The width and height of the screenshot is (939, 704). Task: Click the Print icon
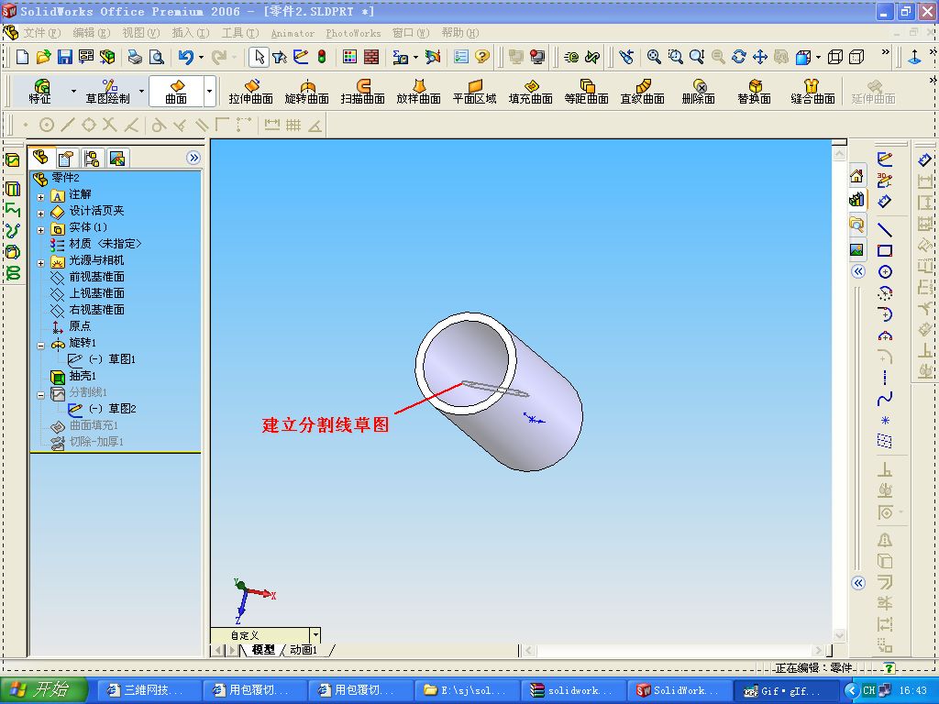click(x=136, y=57)
